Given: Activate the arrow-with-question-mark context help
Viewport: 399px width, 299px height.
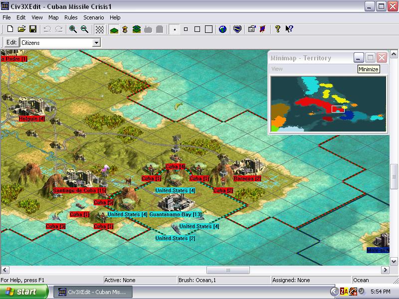Looking at the screenshot, I should coord(289,29).
